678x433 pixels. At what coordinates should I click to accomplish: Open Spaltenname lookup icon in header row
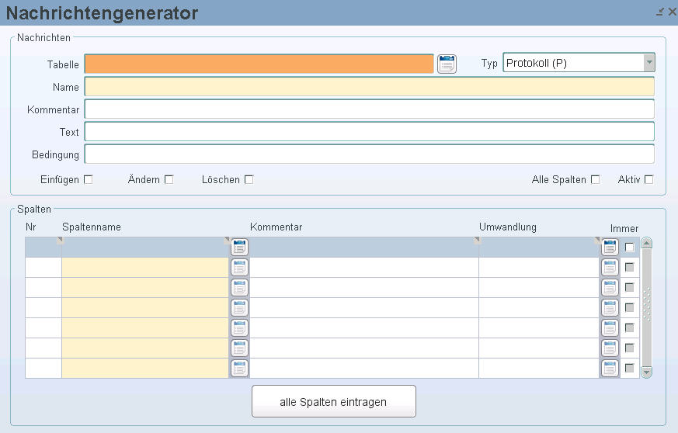coord(239,248)
